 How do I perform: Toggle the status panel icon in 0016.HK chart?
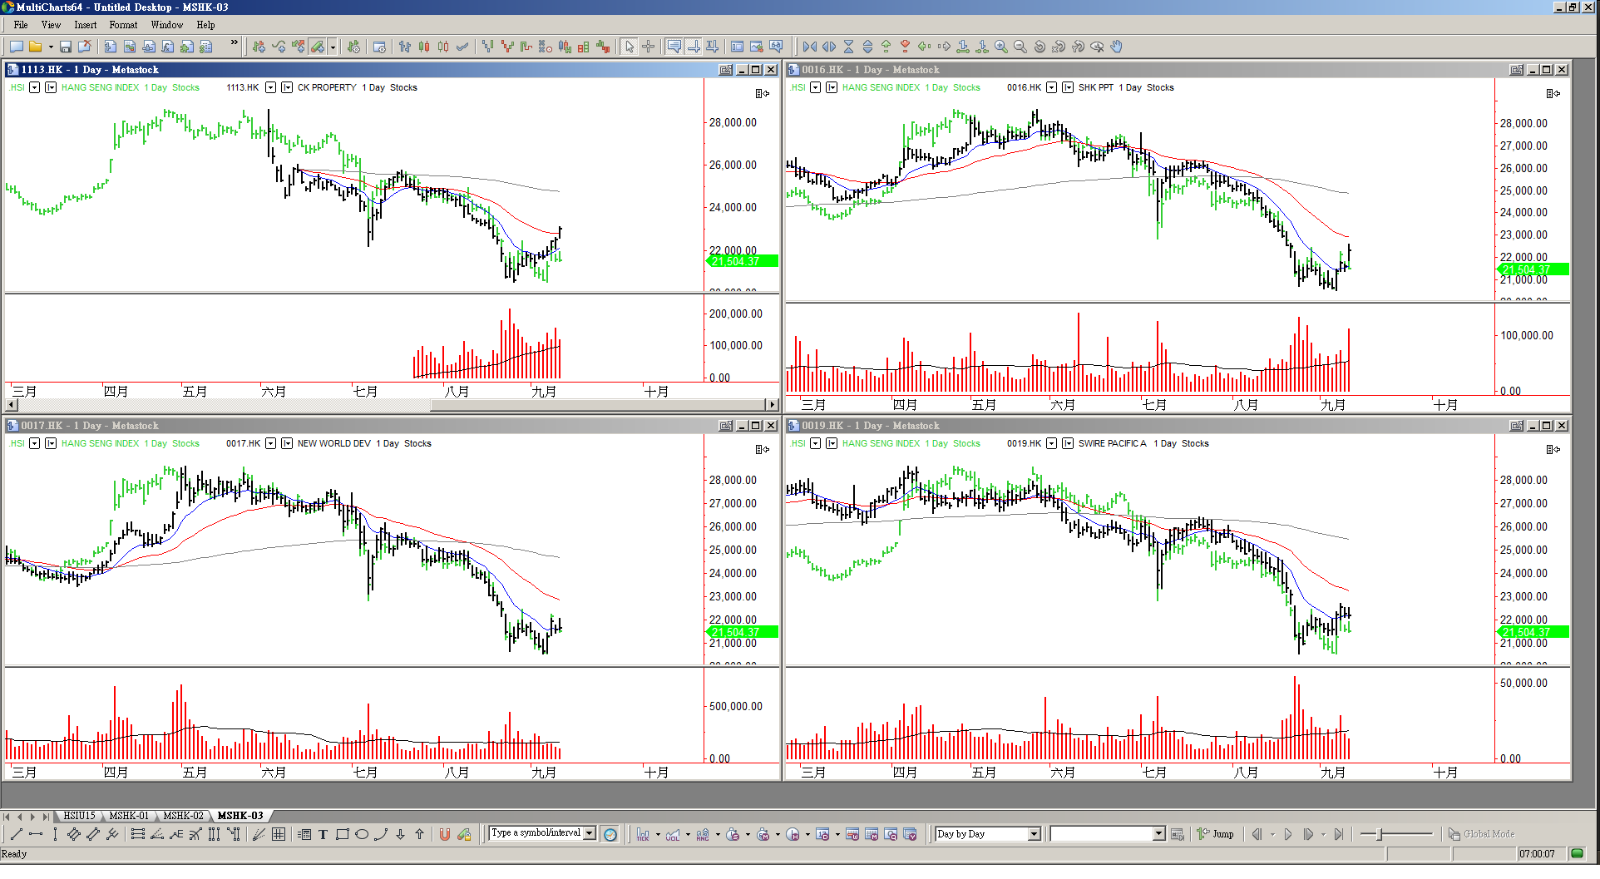click(x=1553, y=93)
